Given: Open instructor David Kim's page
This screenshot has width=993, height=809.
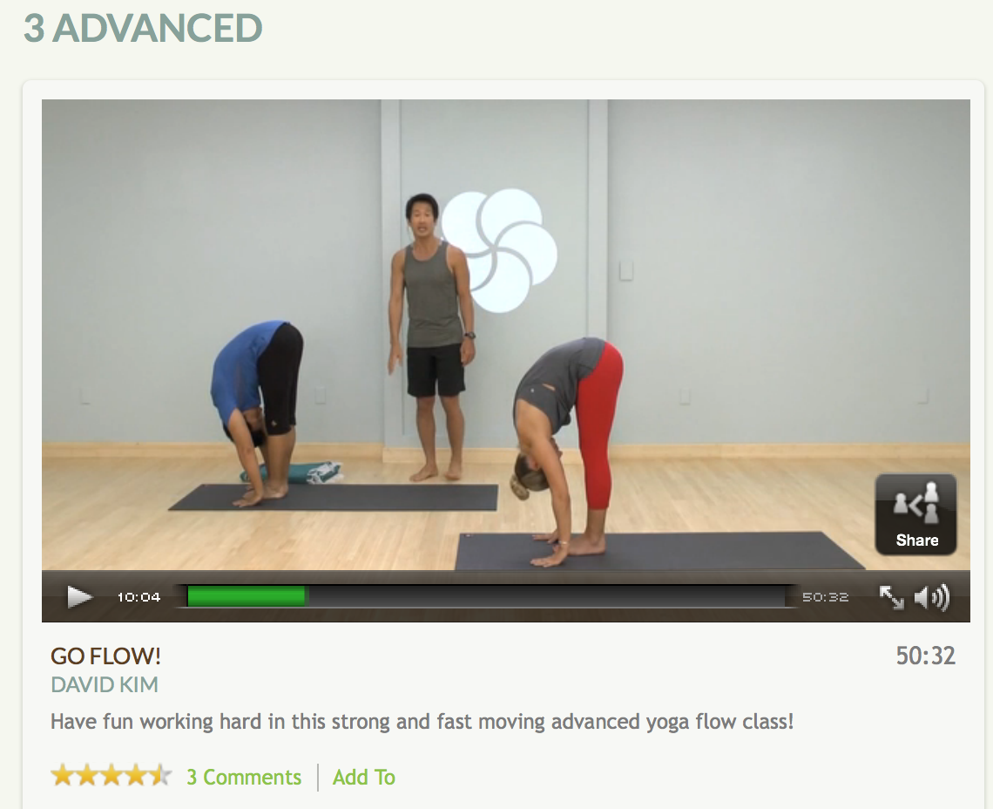Looking at the screenshot, I should click(105, 684).
